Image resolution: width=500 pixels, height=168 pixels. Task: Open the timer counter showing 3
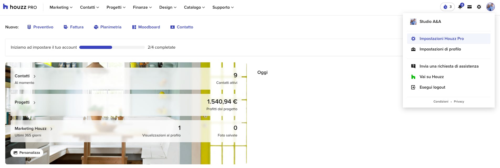447,7
